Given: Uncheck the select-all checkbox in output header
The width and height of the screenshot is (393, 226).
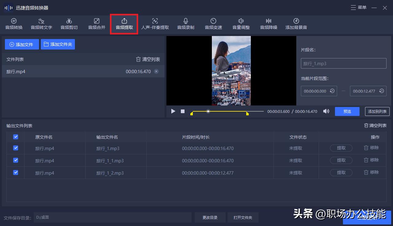Looking at the screenshot, I should pyautogui.click(x=15, y=137).
